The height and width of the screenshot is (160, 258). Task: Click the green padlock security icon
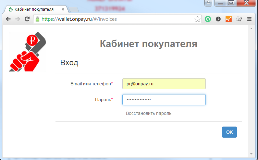click(x=37, y=19)
